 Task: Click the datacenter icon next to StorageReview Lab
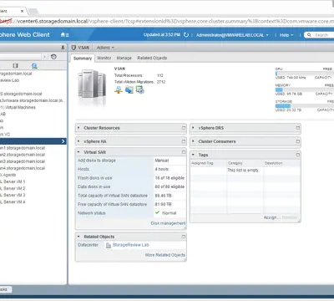click(109, 245)
